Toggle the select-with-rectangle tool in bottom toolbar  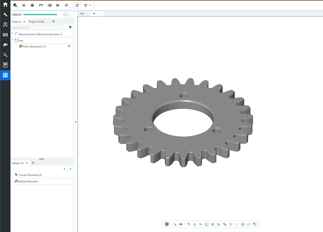pos(175,224)
